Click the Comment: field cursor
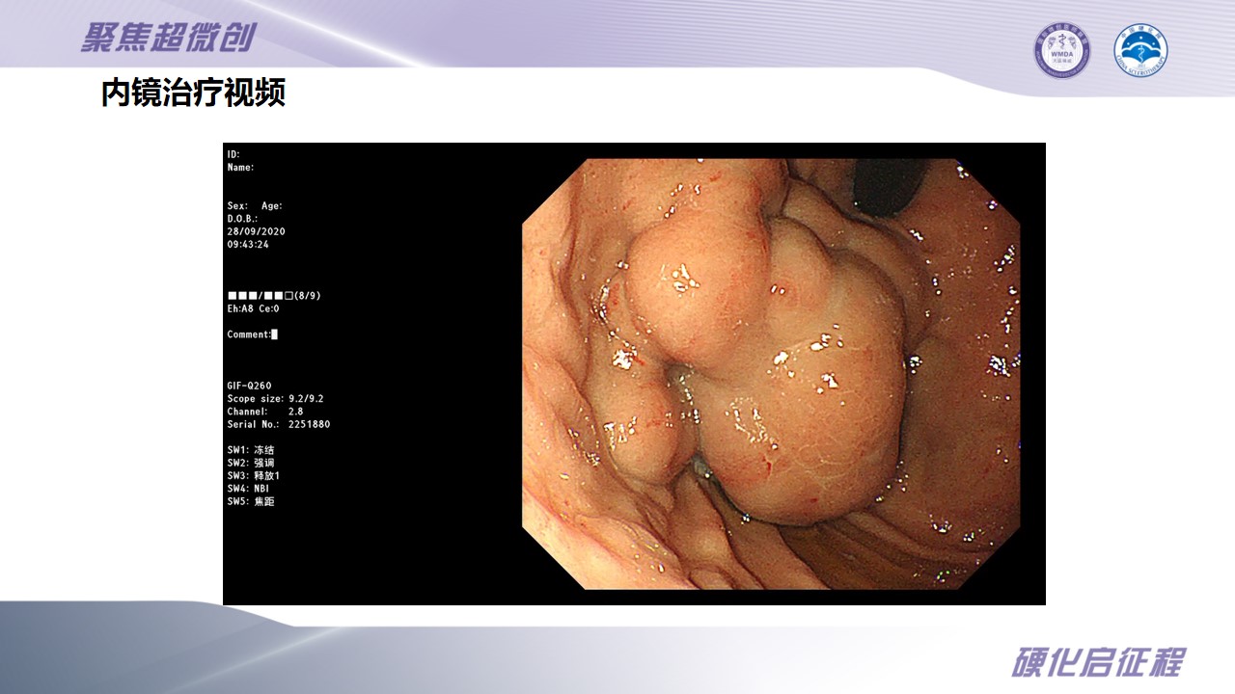 (x=275, y=334)
